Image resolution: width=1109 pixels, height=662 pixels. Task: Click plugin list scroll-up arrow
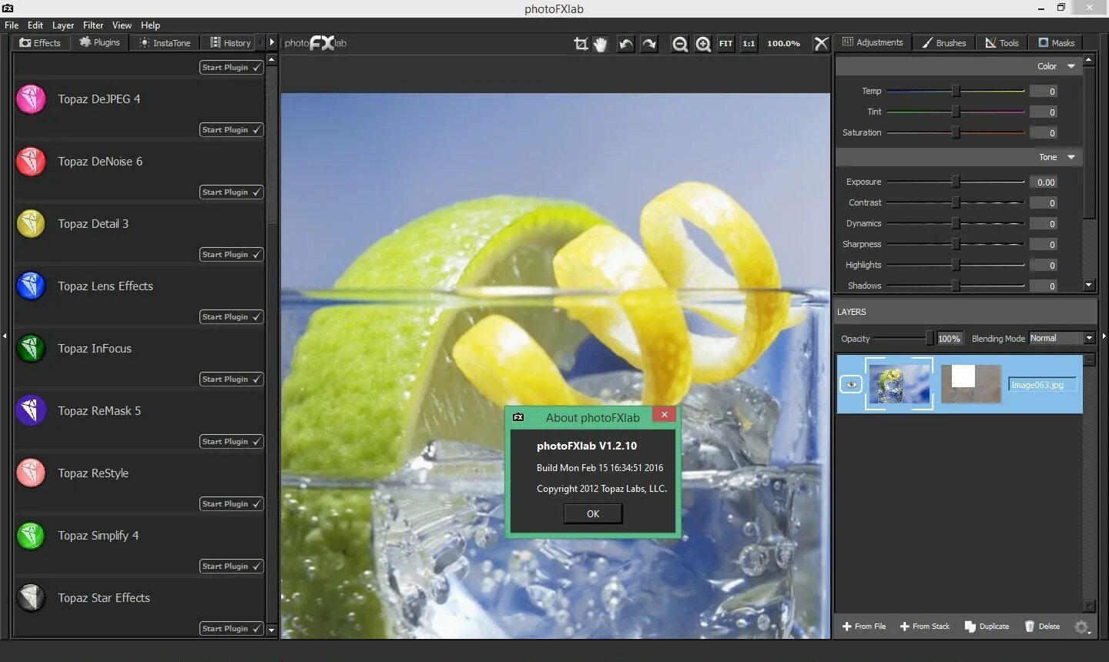(271, 59)
